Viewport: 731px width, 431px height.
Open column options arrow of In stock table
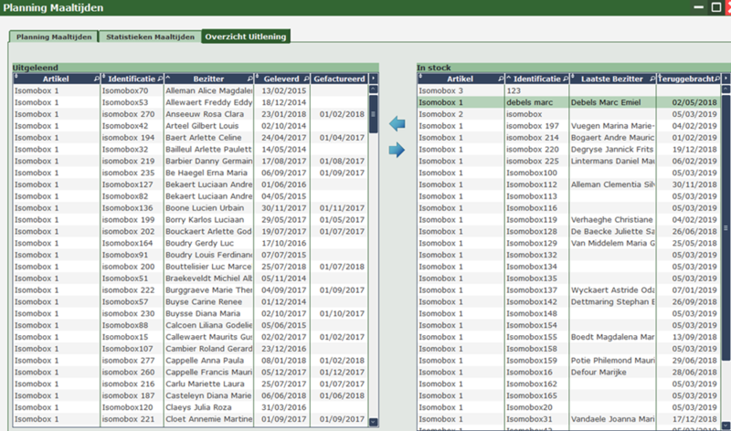point(726,79)
